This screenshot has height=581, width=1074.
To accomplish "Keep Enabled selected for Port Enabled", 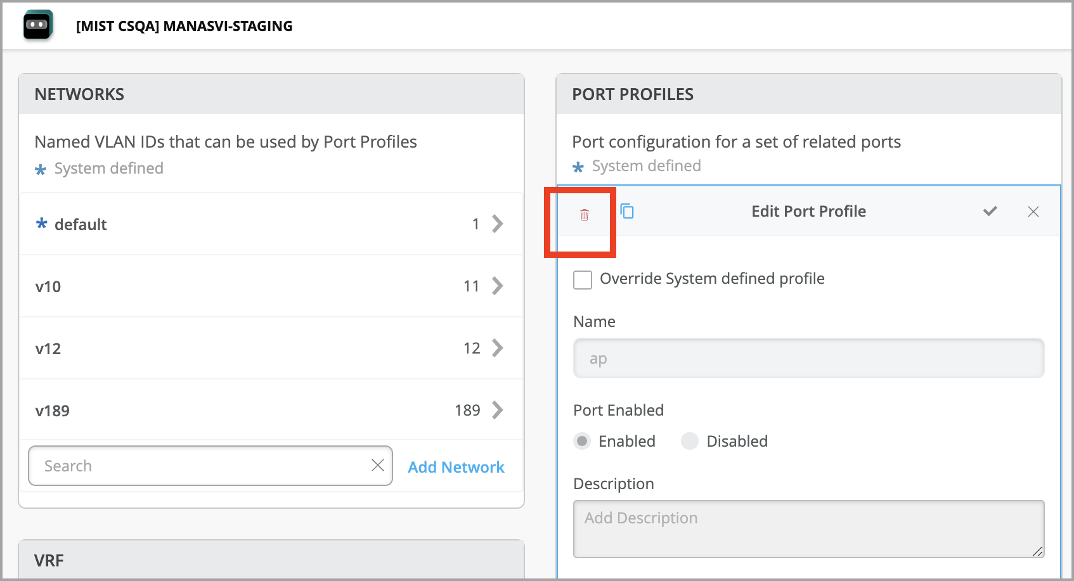I will click(581, 441).
